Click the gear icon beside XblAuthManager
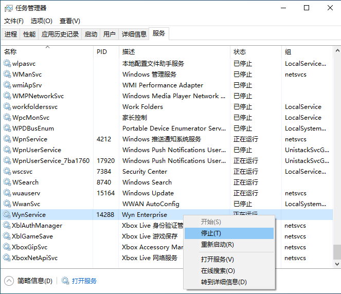Image resolution: width=341 pixels, height=294 pixels. [7, 226]
